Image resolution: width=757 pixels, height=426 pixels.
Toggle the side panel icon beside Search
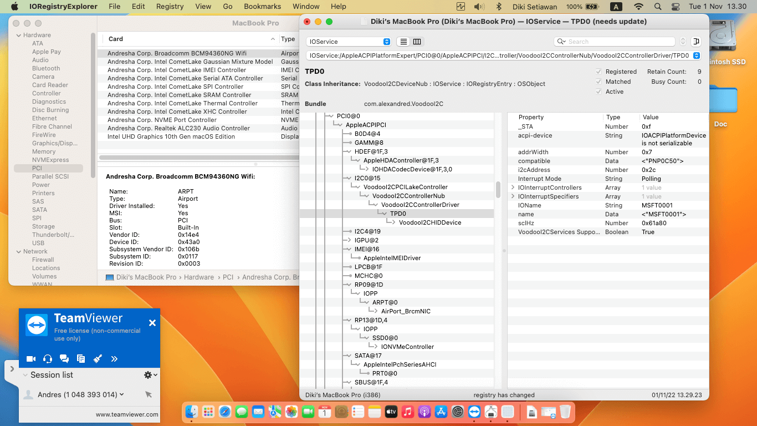coord(696,42)
